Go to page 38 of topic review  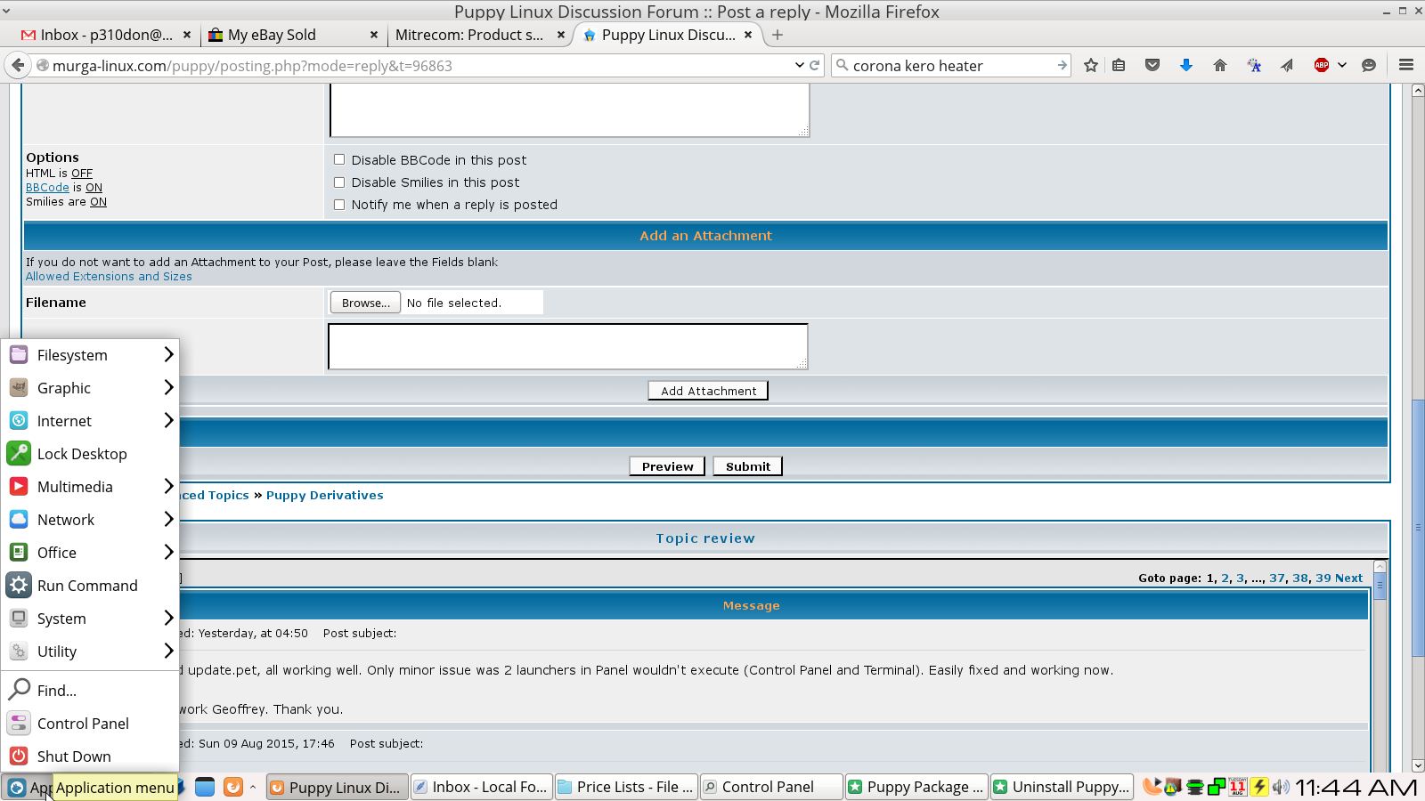click(1300, 578)
